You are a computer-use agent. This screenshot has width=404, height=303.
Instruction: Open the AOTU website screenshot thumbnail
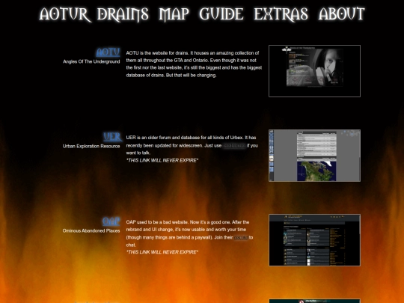pyautogui.click(x=314, y=71)
